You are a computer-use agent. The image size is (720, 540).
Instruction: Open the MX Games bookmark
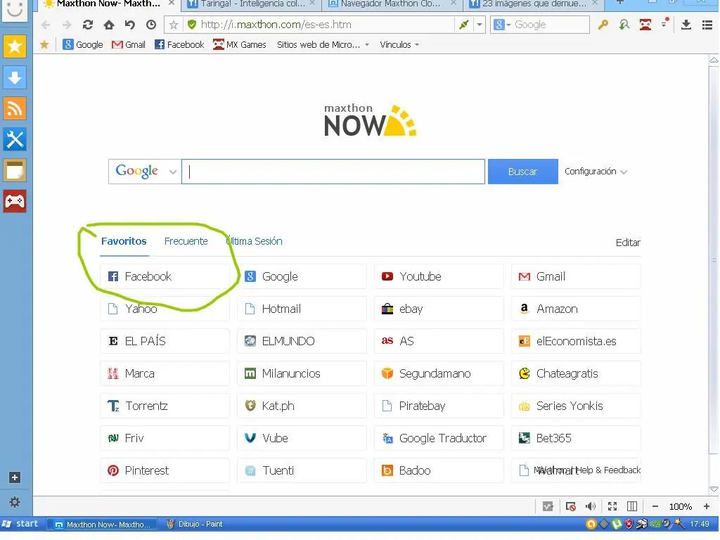coord(240,44)
